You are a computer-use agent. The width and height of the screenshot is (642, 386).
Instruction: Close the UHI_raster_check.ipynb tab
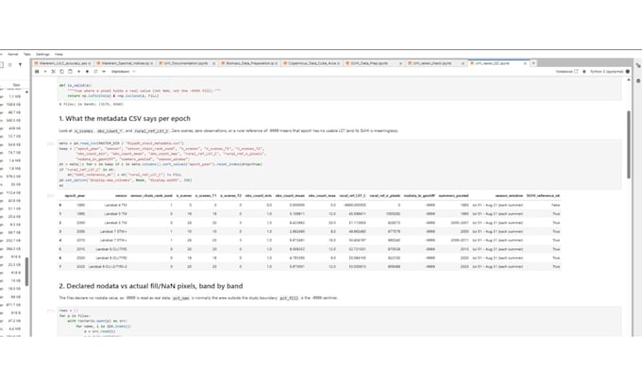[463, 63]
